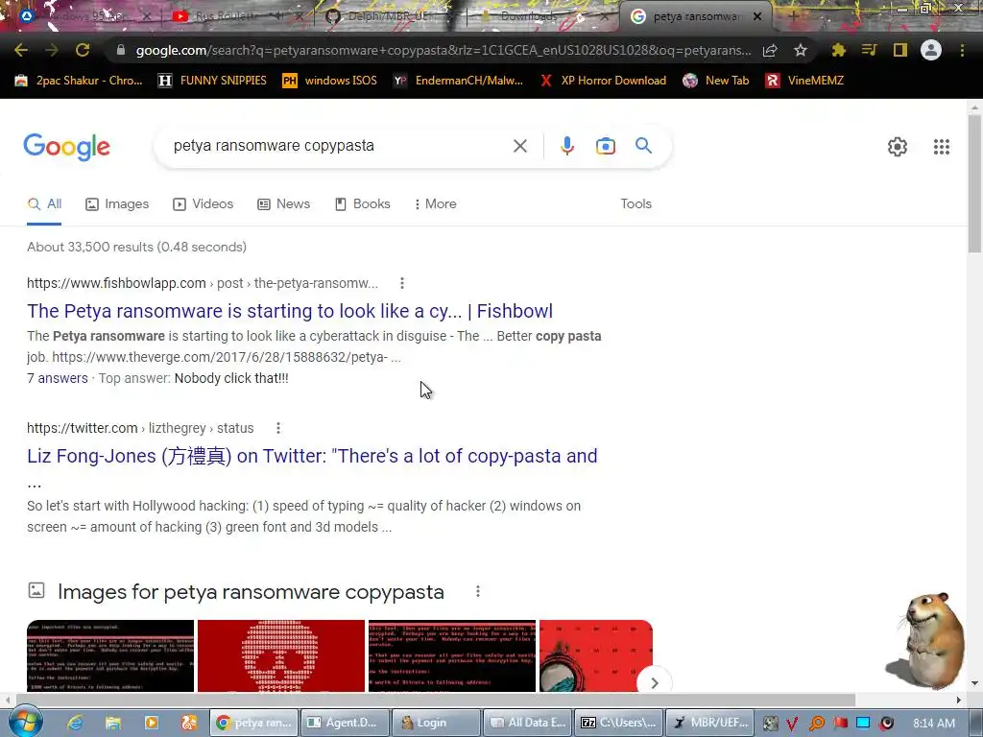Click the orange magnifier tray icon
The width and height of the screenshot is (983, 737).
coord(816,724)
